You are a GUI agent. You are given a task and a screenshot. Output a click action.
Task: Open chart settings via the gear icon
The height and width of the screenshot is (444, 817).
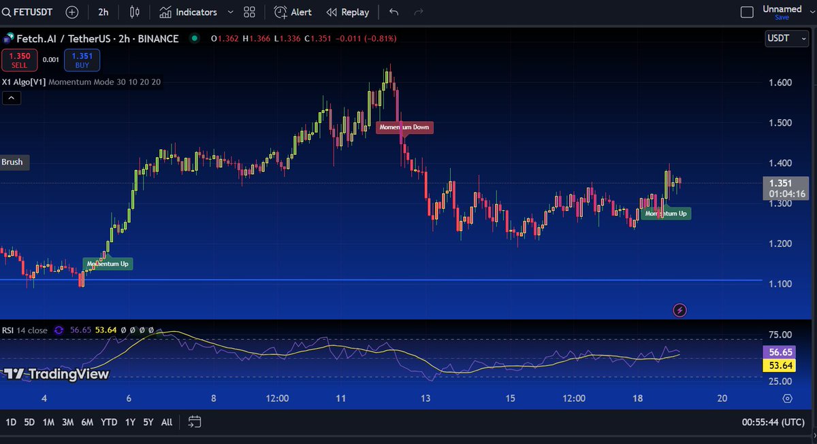coord(786,399)
